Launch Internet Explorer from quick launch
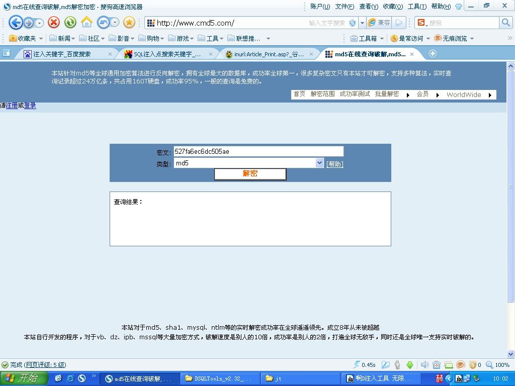Viewport: 515px width, 386px height. 70,378
